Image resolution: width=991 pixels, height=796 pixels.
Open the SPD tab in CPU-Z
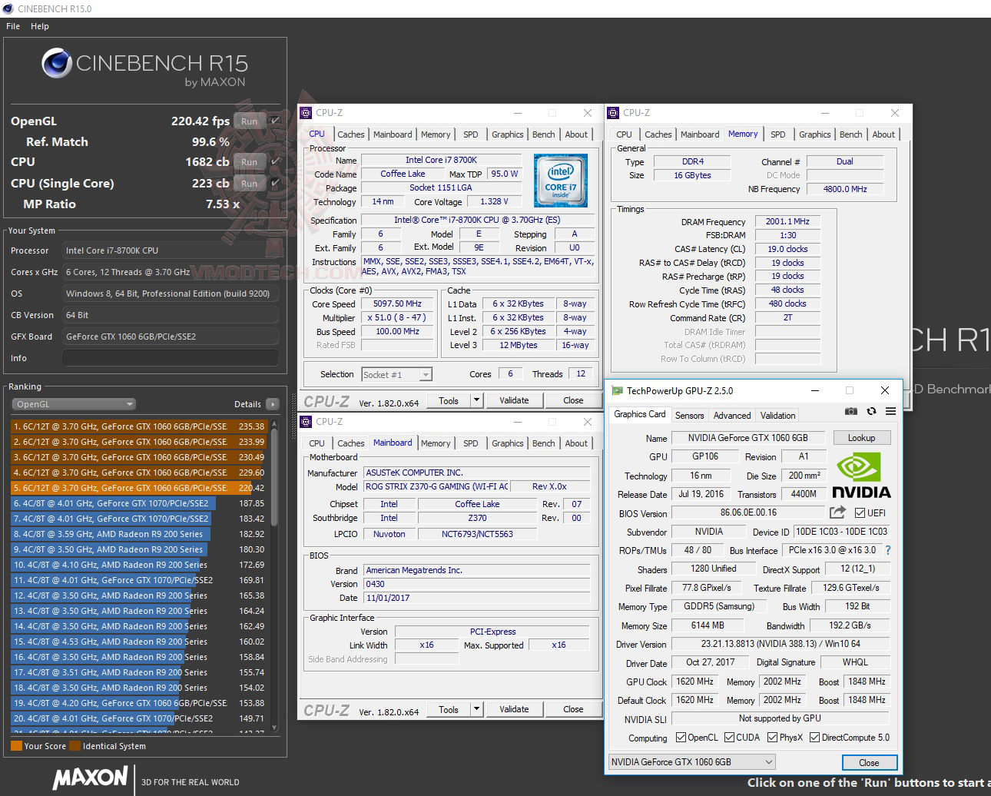(471, 134)
